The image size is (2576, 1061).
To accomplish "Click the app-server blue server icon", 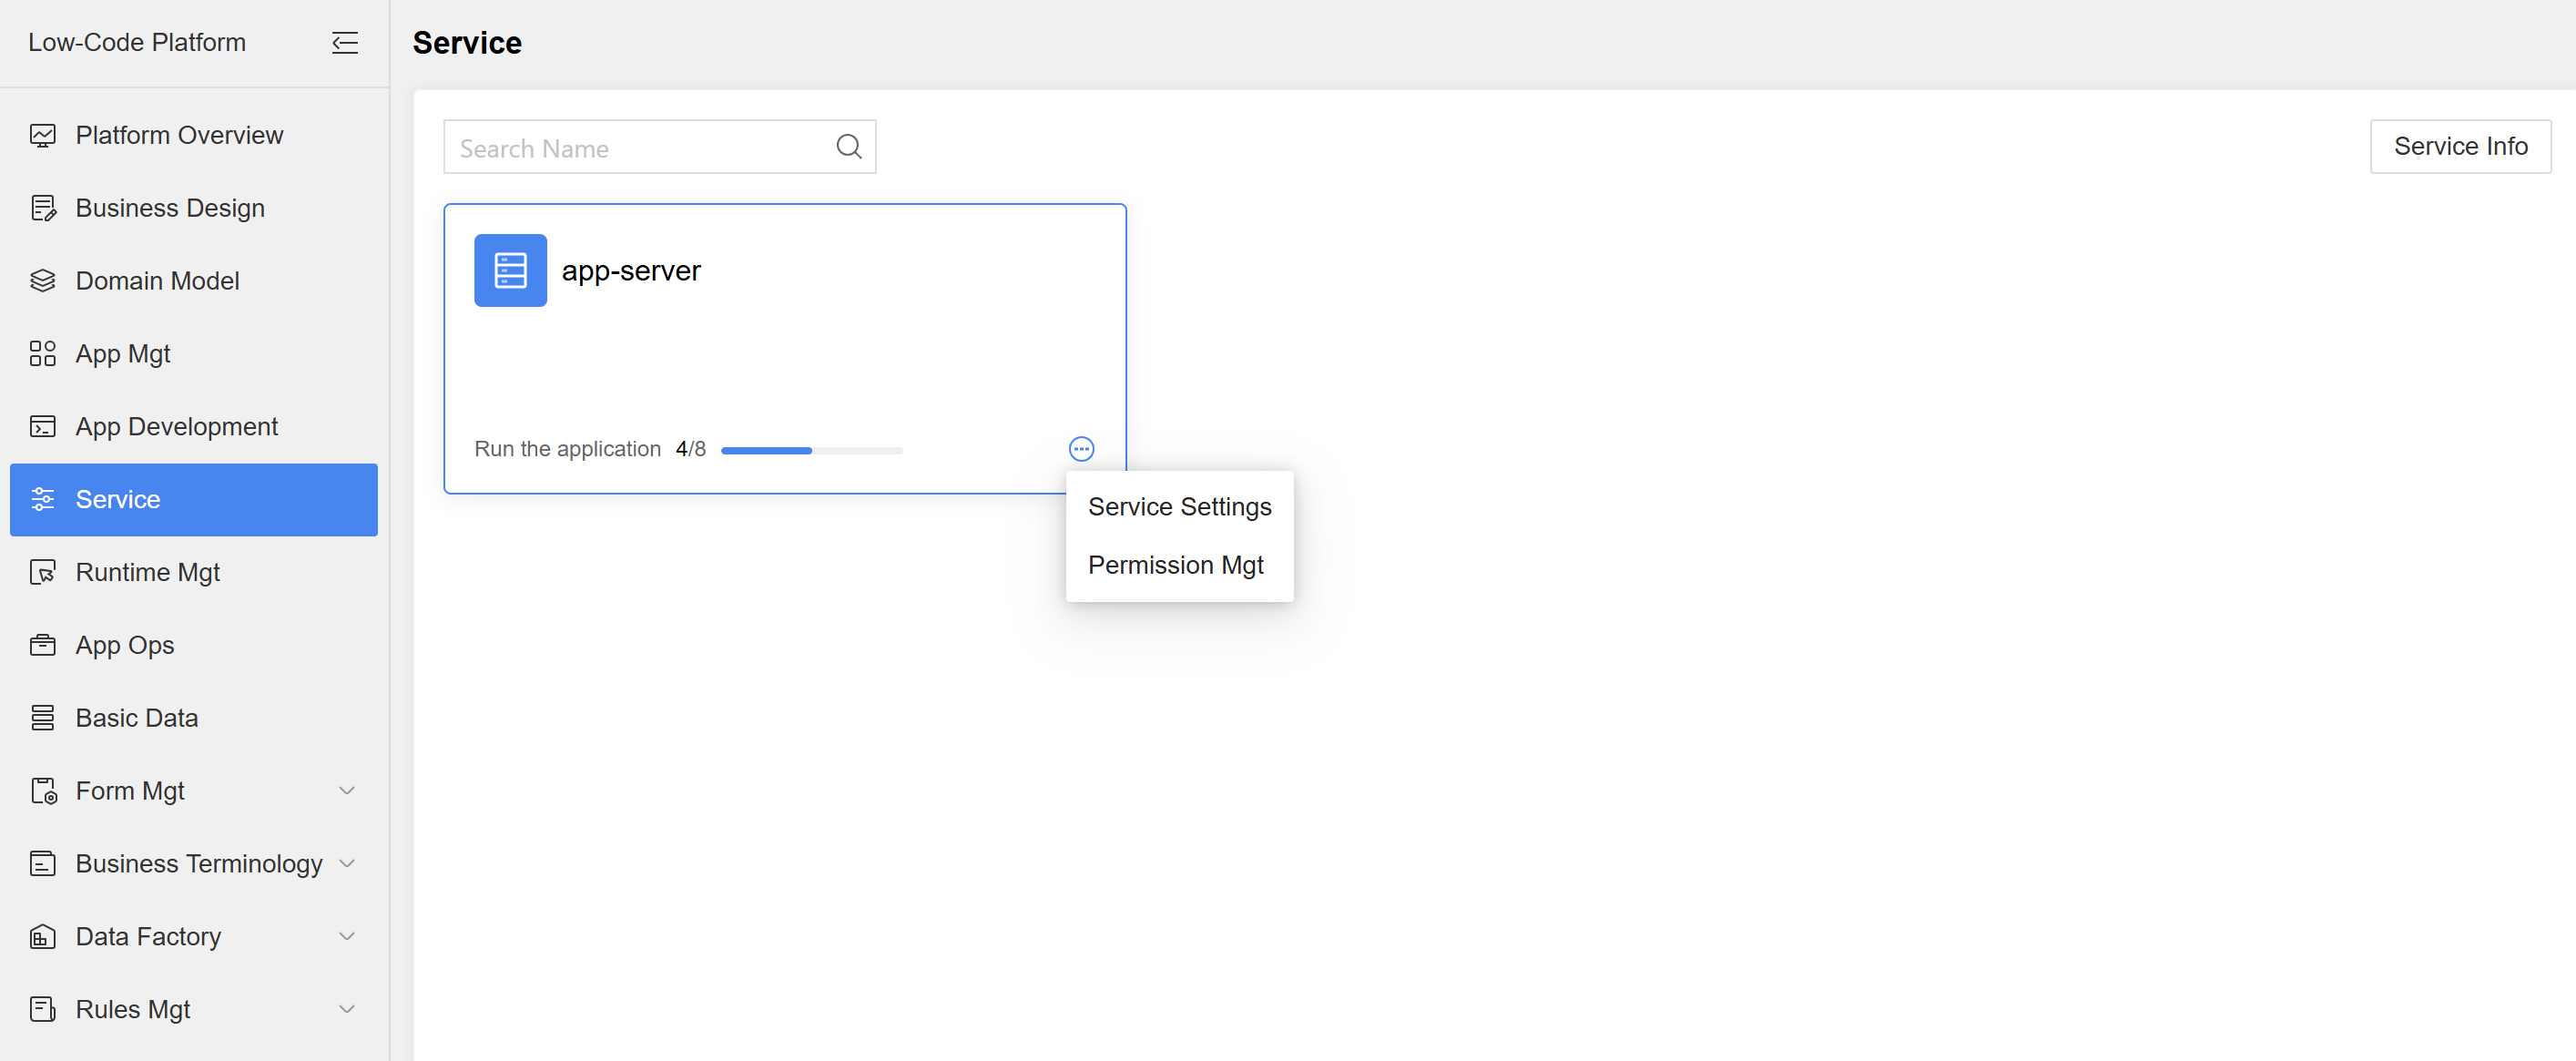I will coord(510,270).
